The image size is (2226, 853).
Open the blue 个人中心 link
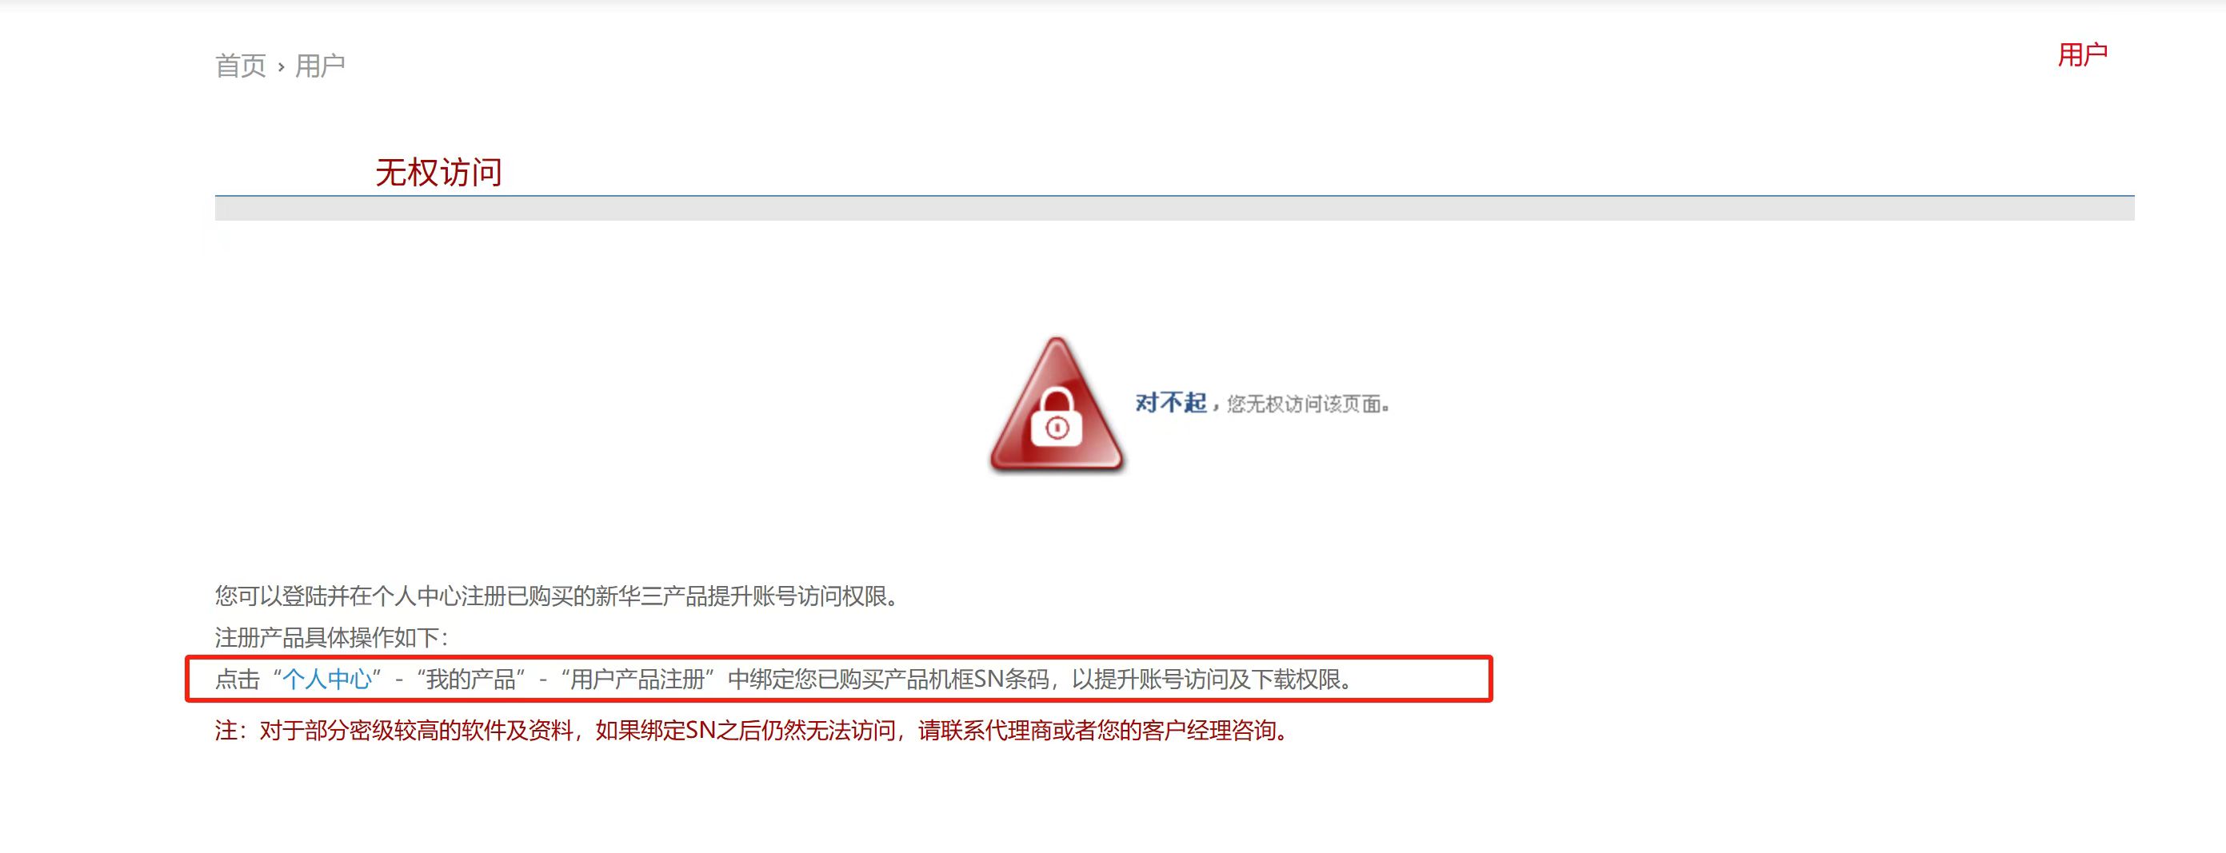point(326,680)
